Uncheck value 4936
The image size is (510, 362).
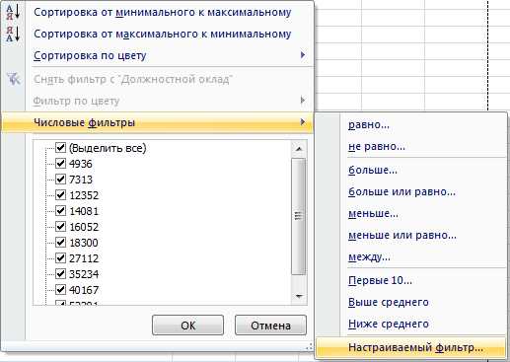[x=60, y=163]
